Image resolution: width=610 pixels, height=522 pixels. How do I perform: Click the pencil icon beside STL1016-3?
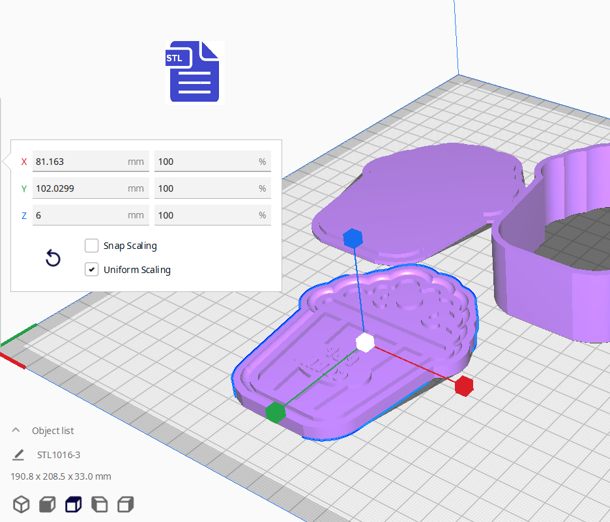pyautogui.click(x=18, y=455)
